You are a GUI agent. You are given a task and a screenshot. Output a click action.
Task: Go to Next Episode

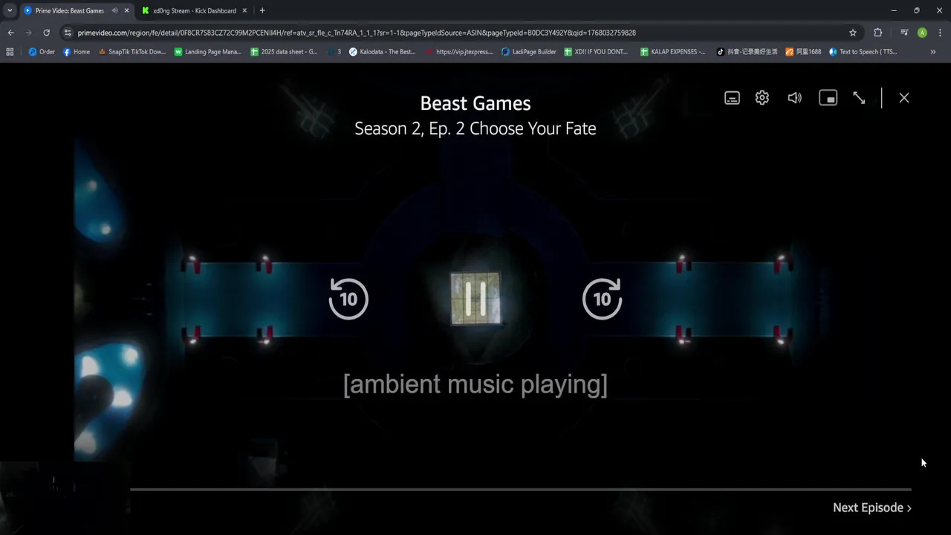[x=872, y=508]
